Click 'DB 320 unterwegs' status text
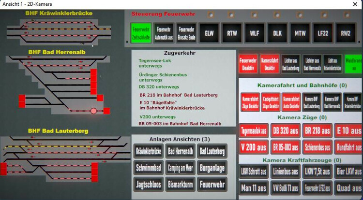This screenshot has width=363, height=200. coord(159,87)
